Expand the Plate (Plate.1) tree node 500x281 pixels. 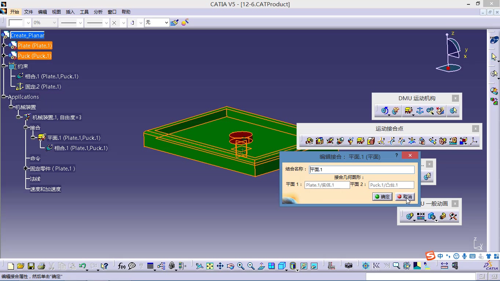[4, 45]
